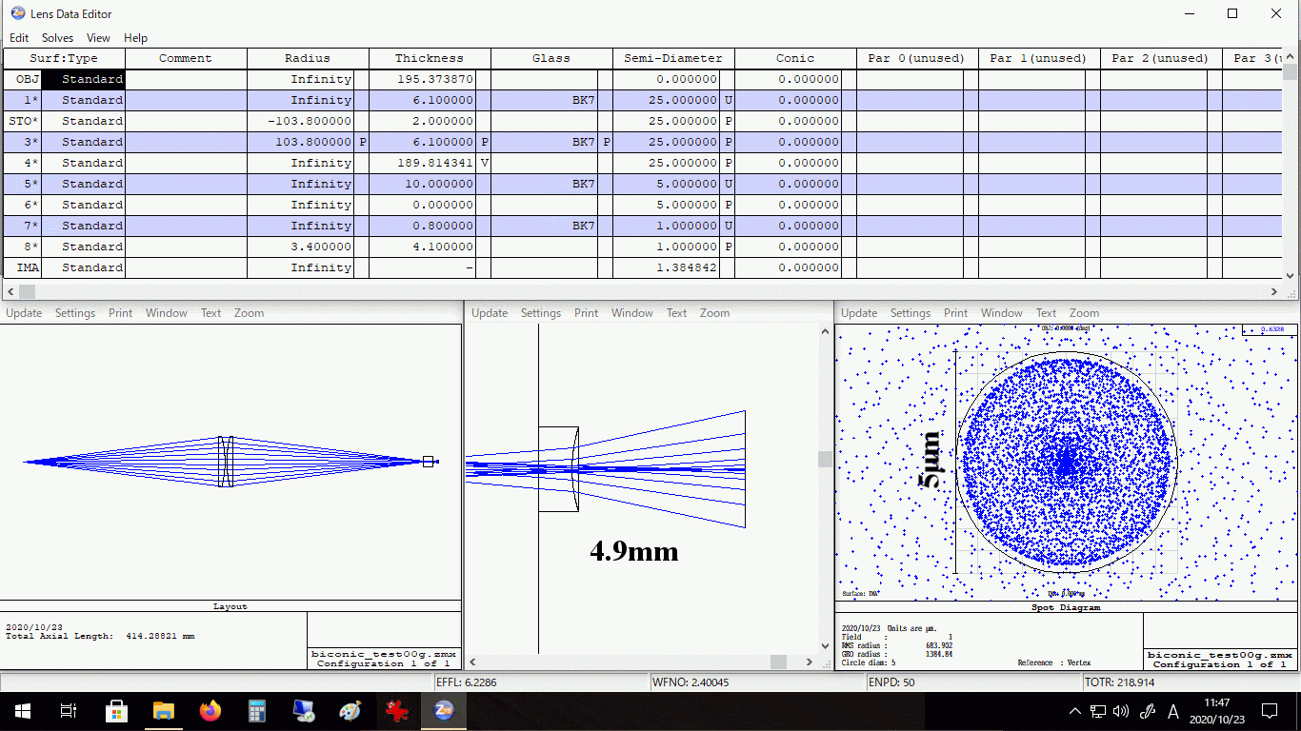Click the V solve marker on surface 4 thickness
Image resolution: width=1301 pixels, height=731 pixels.
484,163
